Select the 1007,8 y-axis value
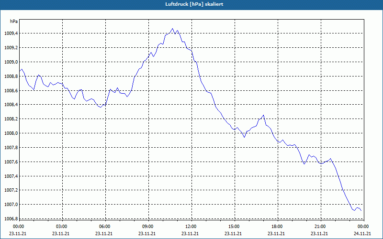Image resolution: width=383 pixels, height=239 pixels. click(11, 148)
